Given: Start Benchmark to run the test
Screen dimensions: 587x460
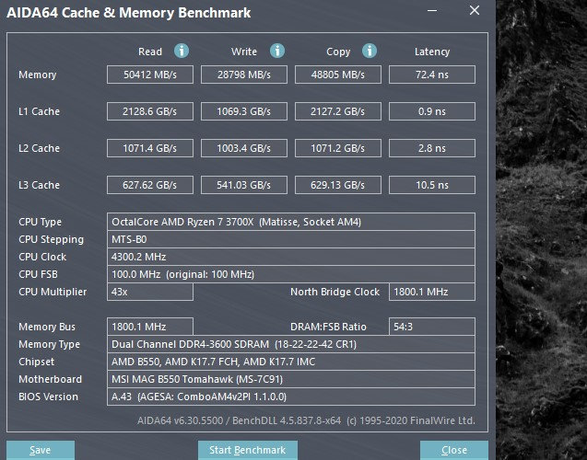Looking at the screenshot, I should pyautogui.click(x=248, y=450).
